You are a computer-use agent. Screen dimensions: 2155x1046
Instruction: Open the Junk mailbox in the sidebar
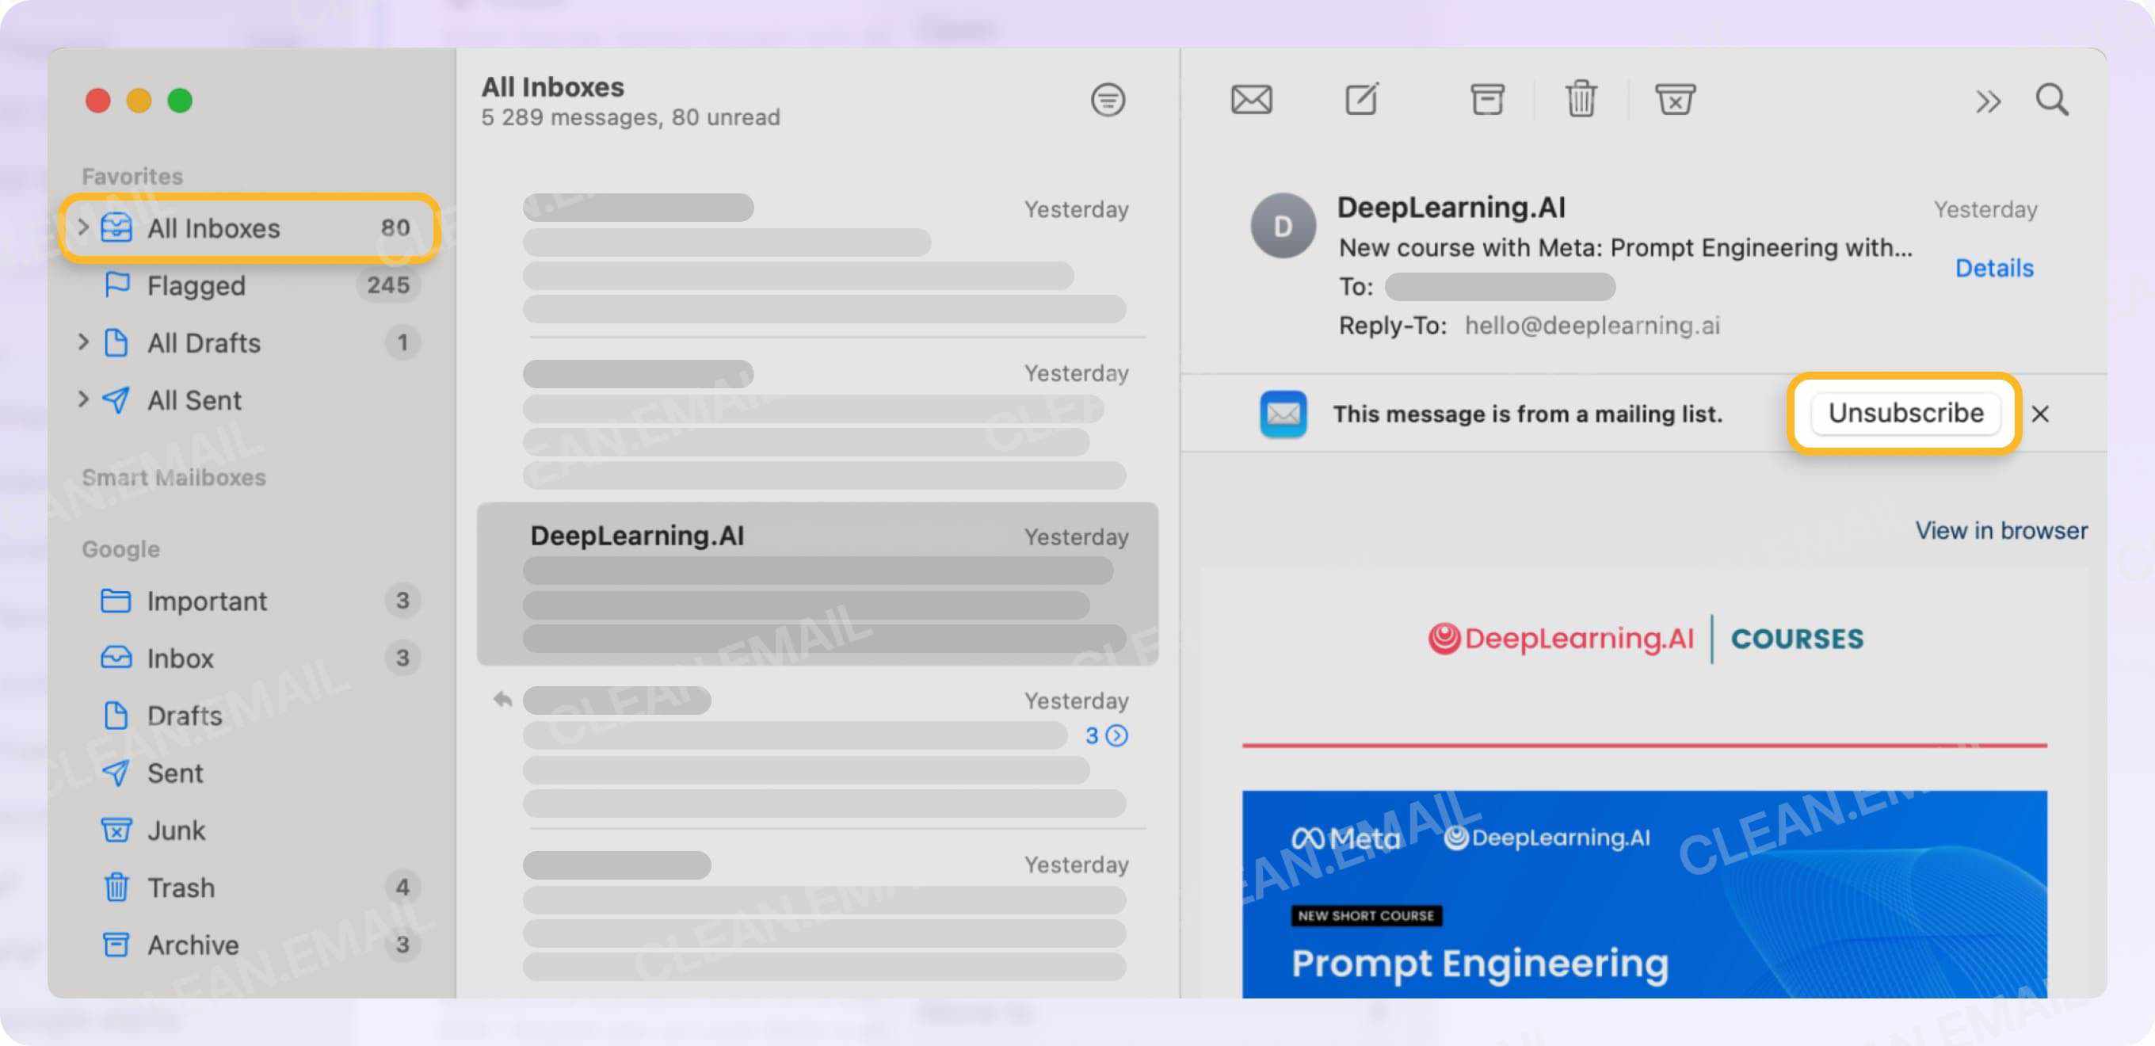[177, 830]
